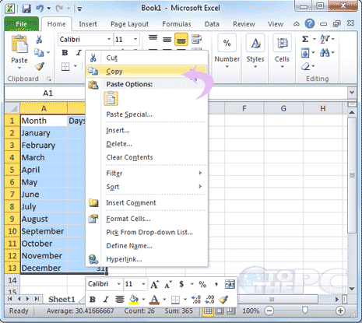This screenshot has width=362, height=323.
Task: Click the Clear eraser icon in Editing
Action: 306,66
